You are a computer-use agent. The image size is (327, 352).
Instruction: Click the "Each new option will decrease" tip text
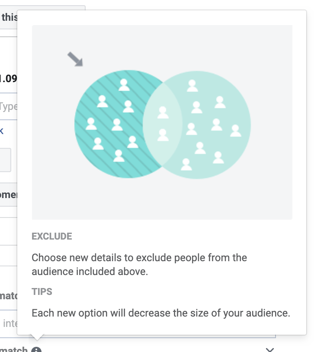pos(160,313)
